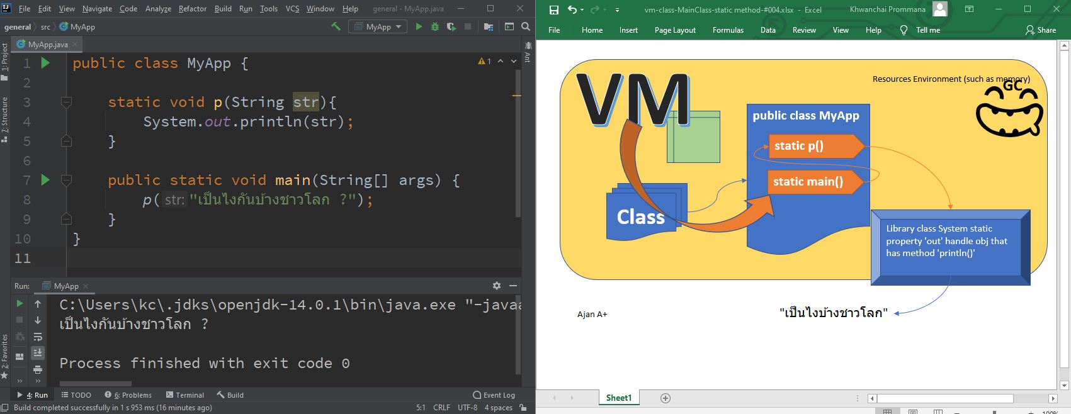1071x414 pixels.
Task: Open the 6: Problems tool window
Action: 128,395
